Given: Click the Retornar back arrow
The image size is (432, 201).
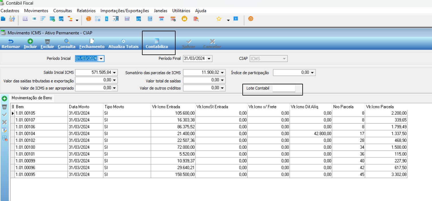Looking at the screenshot, I should coord(11,41).
